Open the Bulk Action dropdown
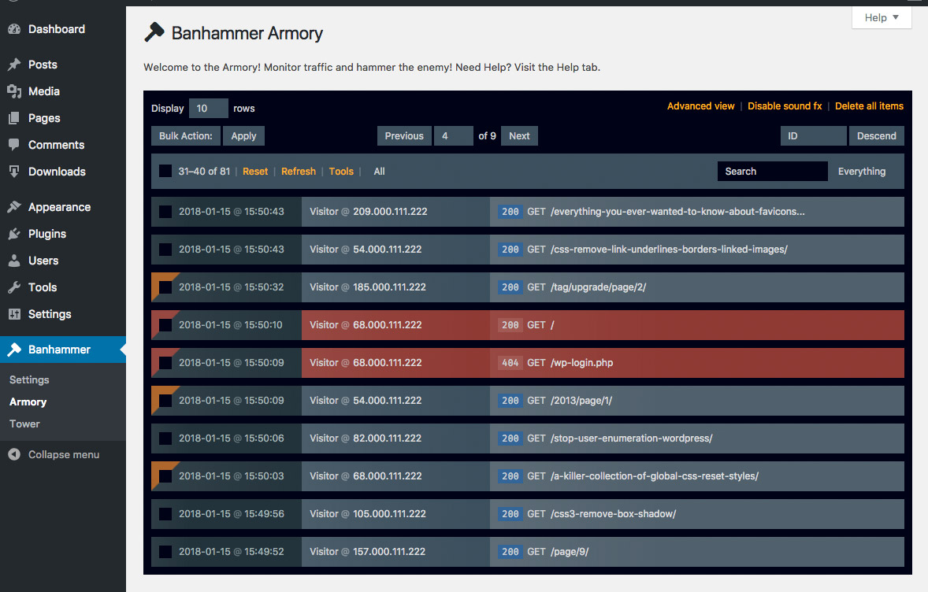928x592 pixels. [x=186, y=136]
